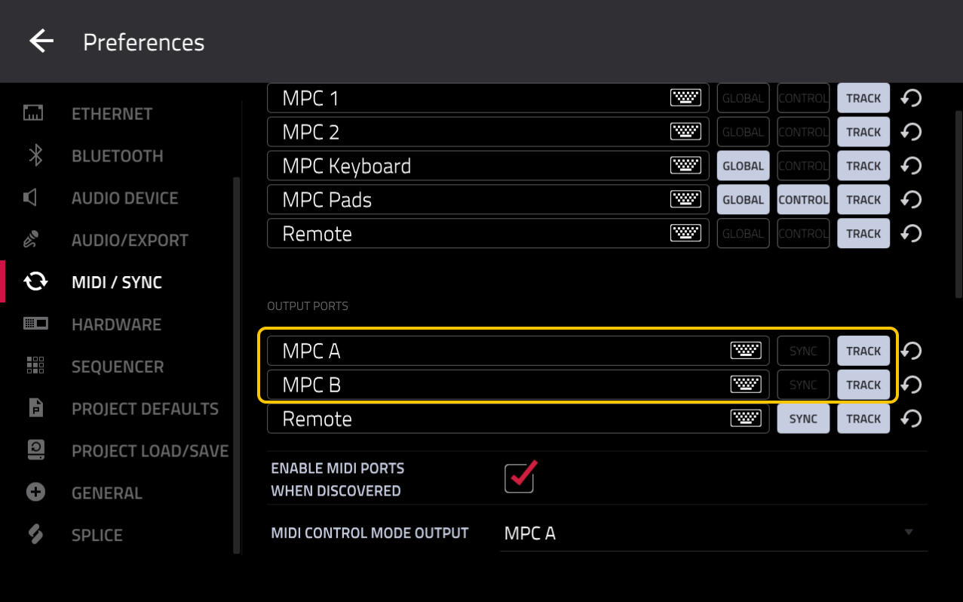The height and width of the screenshot is (602, 963).
Task: Disable Sync on output Remote port
Action: click(x=803, y=419)
